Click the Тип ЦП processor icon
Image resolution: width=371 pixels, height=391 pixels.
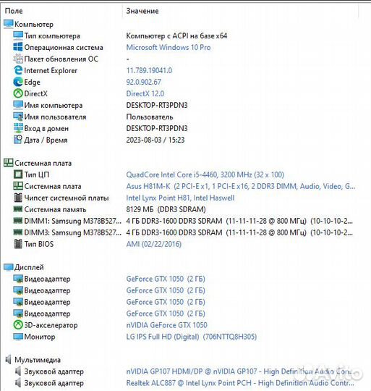(x=18, y=175)
